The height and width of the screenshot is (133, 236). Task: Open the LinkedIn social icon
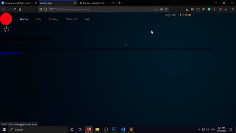tap(186, 15)
